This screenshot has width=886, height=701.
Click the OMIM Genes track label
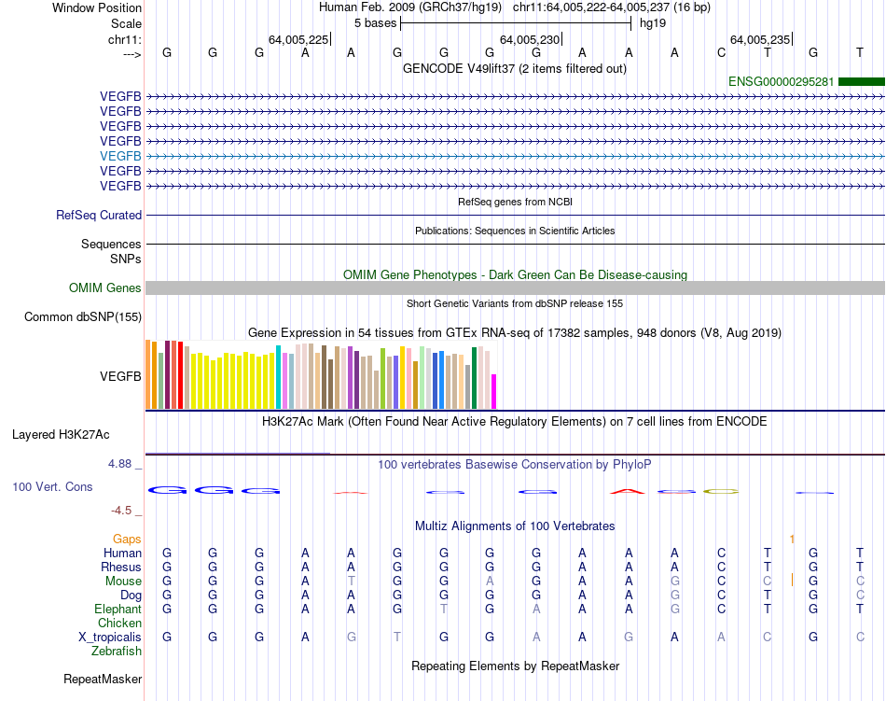(x=105, y=288)
